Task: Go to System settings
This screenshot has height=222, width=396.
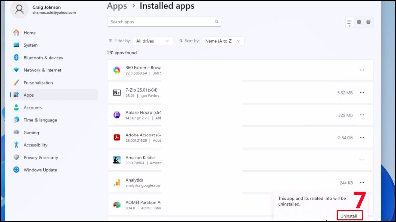Action: [x=54, y=45]
